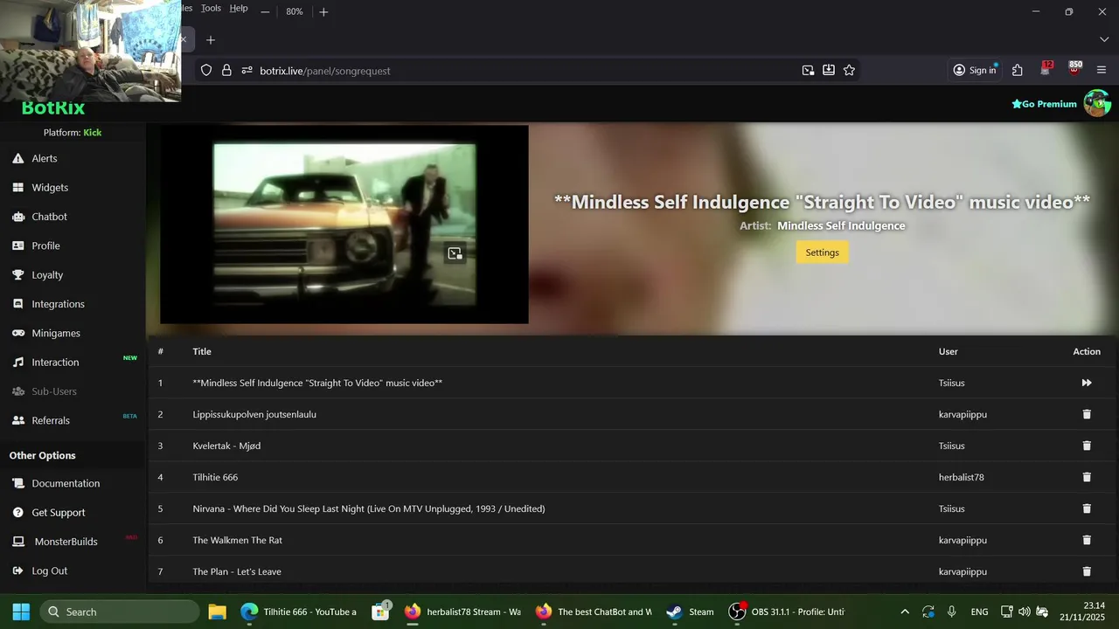Viewport: 1119px width, 629px height.
Task: Expand the list all tabs chevron
Action: click(1103, 39)
